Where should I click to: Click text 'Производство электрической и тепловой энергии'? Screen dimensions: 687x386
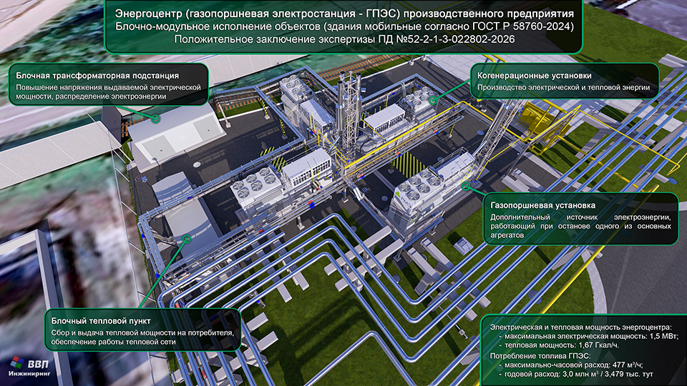563,87
